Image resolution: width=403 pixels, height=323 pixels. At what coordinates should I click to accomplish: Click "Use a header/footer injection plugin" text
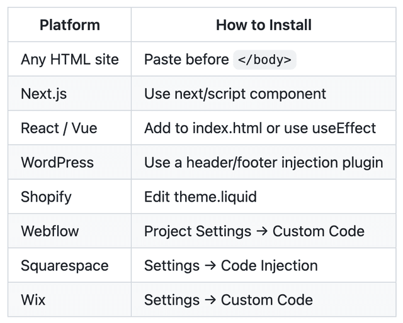(263, 162)
